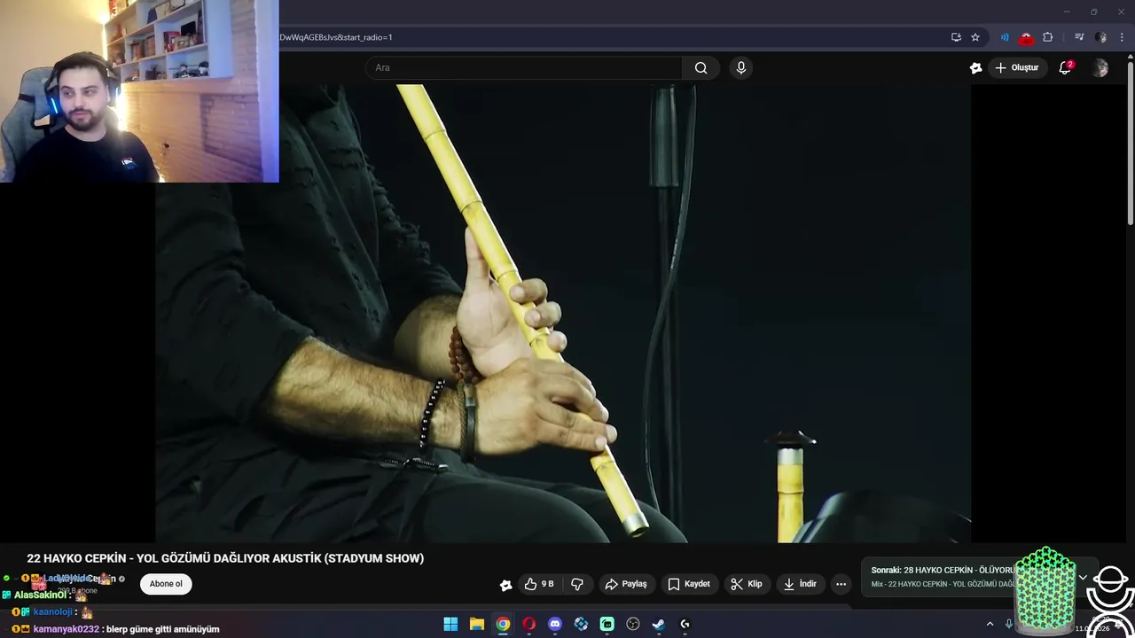Click the install app icon in address bar

click(956, 37)
